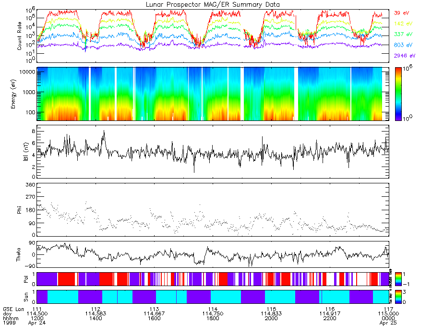Image resolution: width=432 pixels, height=336 pixels.
Task: Click the 'doy' row label
Action: click(x=7, y=314)
